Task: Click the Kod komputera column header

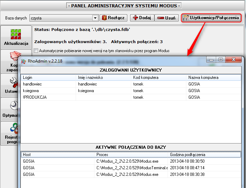Action: pyautogui.click(x=159, y=77)
